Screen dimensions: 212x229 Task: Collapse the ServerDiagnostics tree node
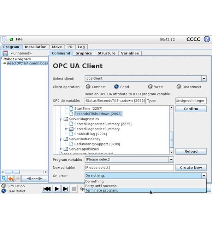[x=61, y=119]
